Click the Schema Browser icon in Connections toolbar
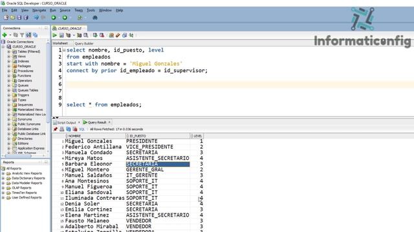The width and height of the screenshot is (414, 232). pyautogui.click(x=35, y=35)
